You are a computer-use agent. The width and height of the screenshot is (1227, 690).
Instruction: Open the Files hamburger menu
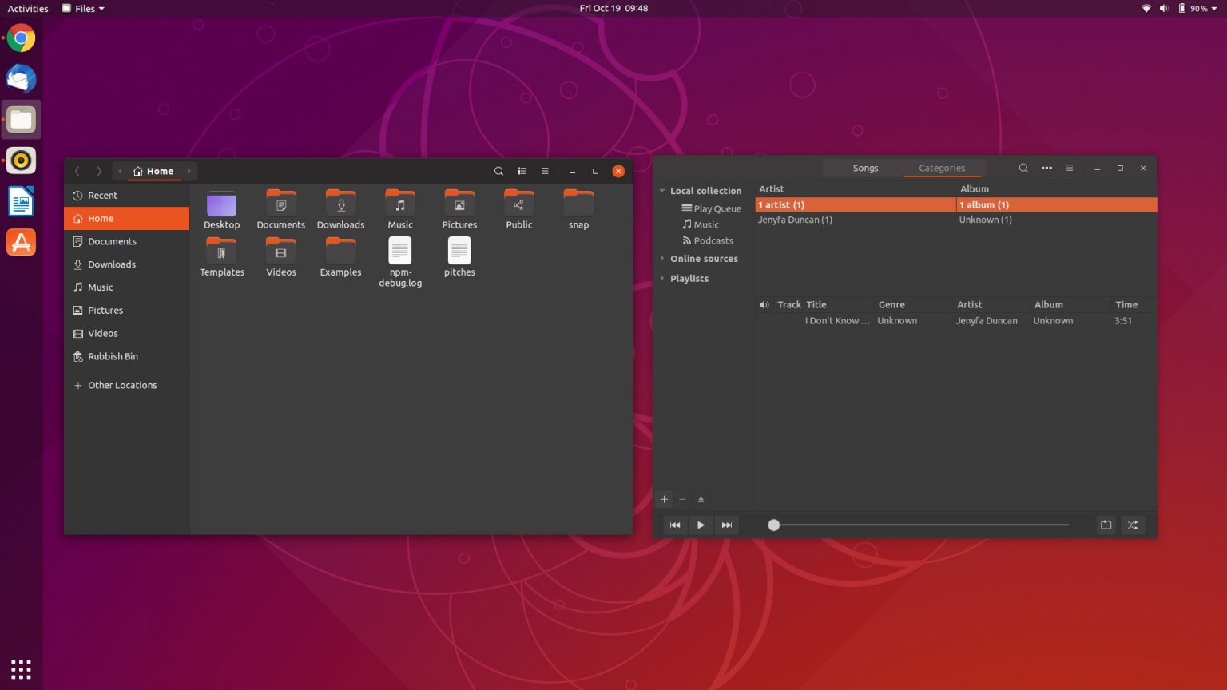click(x=545, y=171)
